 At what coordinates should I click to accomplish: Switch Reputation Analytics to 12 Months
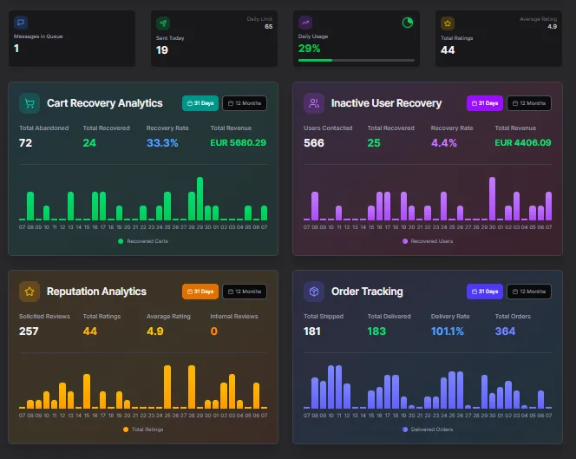click(x=245, y=292)
